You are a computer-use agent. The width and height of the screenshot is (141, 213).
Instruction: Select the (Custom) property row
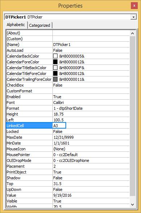[x=68, y=39]
